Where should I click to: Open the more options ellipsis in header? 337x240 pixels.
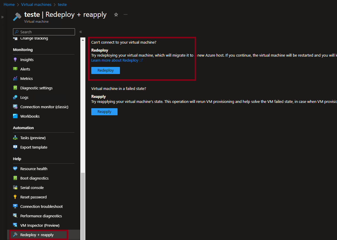pyautogui.click(x=126, y=14)
